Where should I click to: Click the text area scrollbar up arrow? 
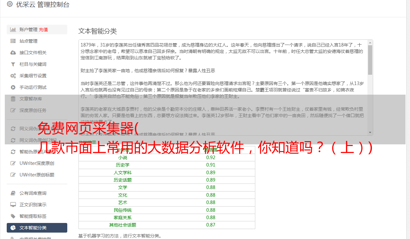pos(370,42)
